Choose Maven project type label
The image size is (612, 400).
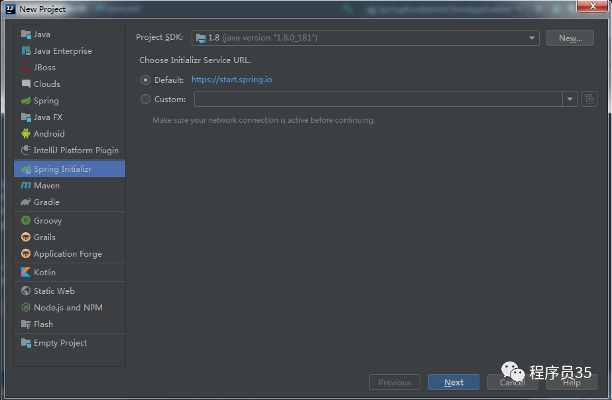47,186
